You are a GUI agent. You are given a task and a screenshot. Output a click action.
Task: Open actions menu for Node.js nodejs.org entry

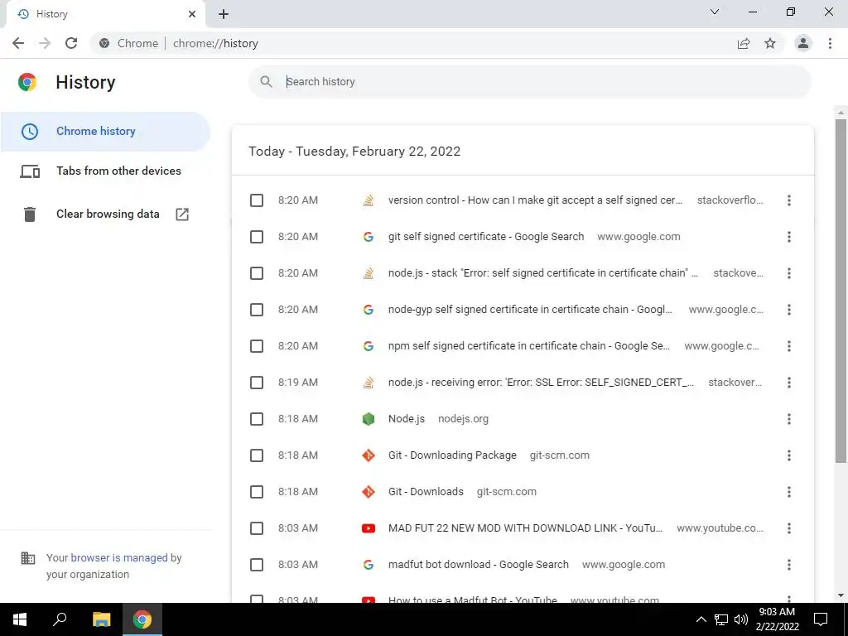coord(789,419)
